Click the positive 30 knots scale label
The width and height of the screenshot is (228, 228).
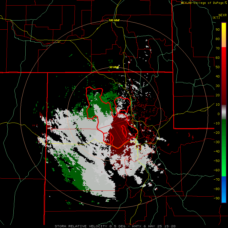(218, 86)
